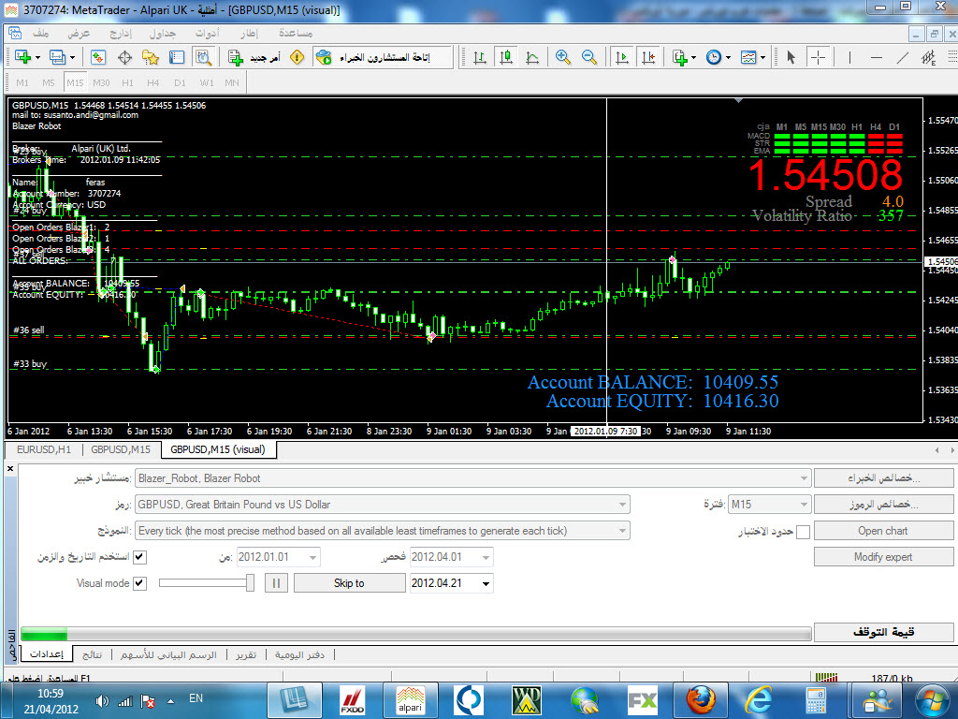Image resolution: width=958 pixels, height=719 pixels.
Task: Open the indicators list icon
Action: (x=680, y=57)
